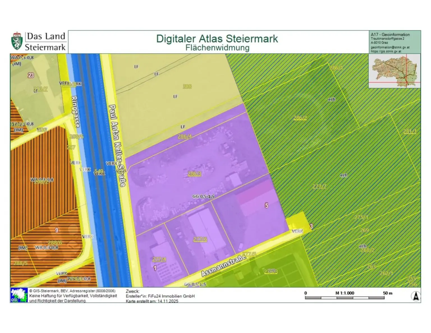Click the geoinformation@stmk.gv.at email address

pos(390,47)
